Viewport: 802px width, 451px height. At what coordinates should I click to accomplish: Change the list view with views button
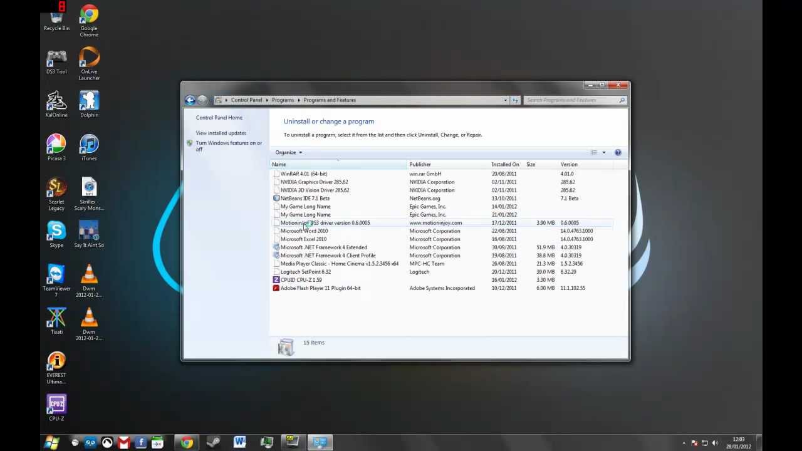[x=593, y=152]
